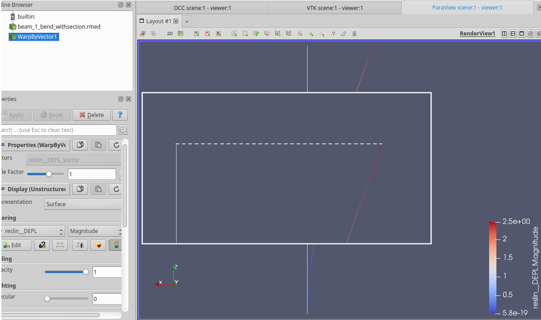Select Points Through frustum tool
541x320 pixels.
[267, 34]
